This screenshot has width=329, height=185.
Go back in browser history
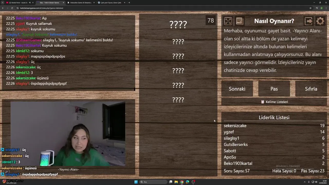point(3,8)
